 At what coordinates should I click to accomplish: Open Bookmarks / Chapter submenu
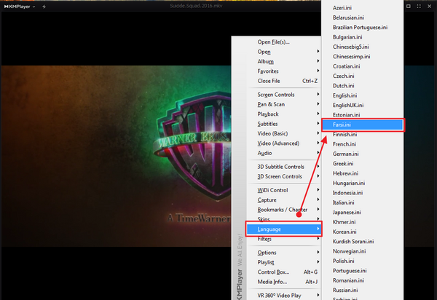[x=284, y=210]
